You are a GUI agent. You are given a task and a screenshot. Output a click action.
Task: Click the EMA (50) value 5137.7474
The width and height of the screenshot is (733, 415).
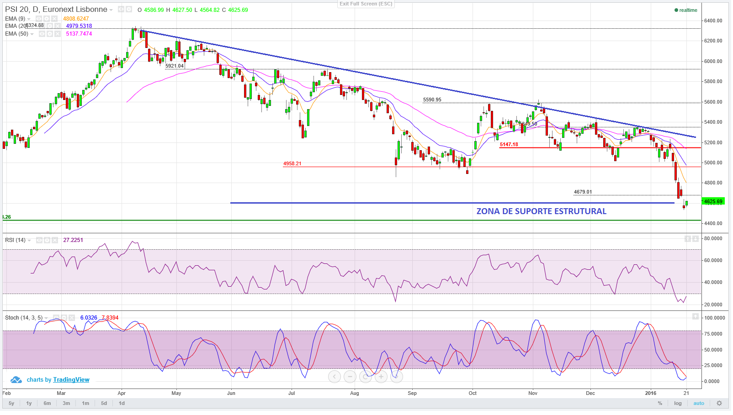[79, 34]
